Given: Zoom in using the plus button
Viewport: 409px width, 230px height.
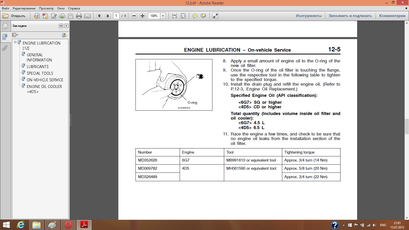Looking at the screenshot, I should point(142,16).
